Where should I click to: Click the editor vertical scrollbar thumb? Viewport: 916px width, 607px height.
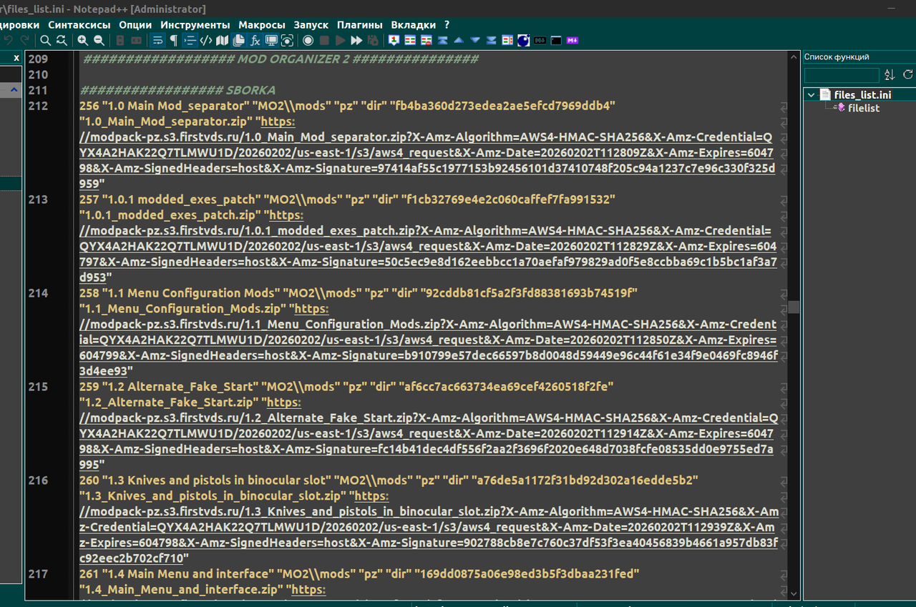(x=793, y=307)
